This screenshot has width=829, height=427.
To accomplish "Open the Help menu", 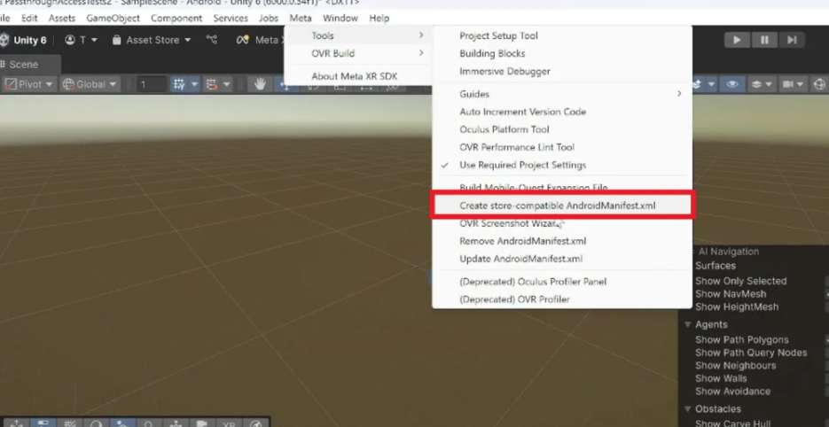I will click(x=379, y=18).
